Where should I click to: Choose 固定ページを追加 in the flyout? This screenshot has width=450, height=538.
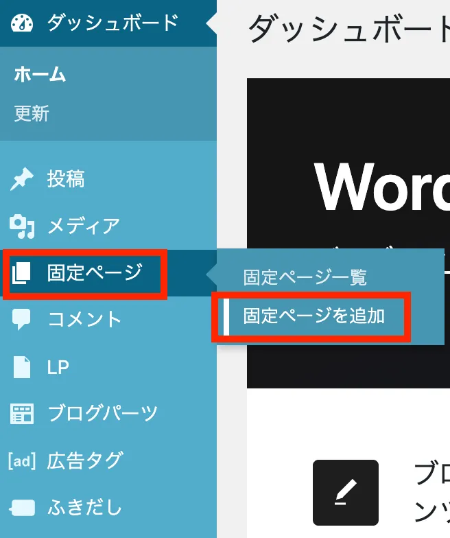(x=314, y=316)
